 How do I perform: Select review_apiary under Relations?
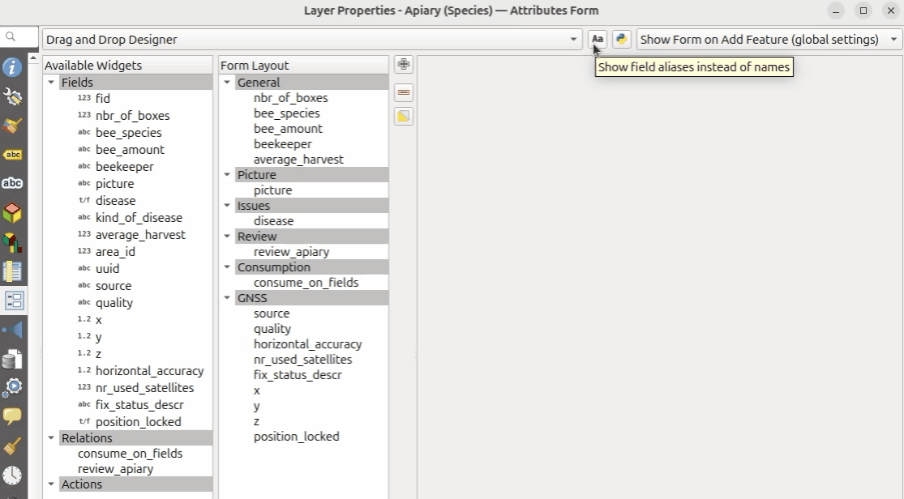(x=115, y=469)
